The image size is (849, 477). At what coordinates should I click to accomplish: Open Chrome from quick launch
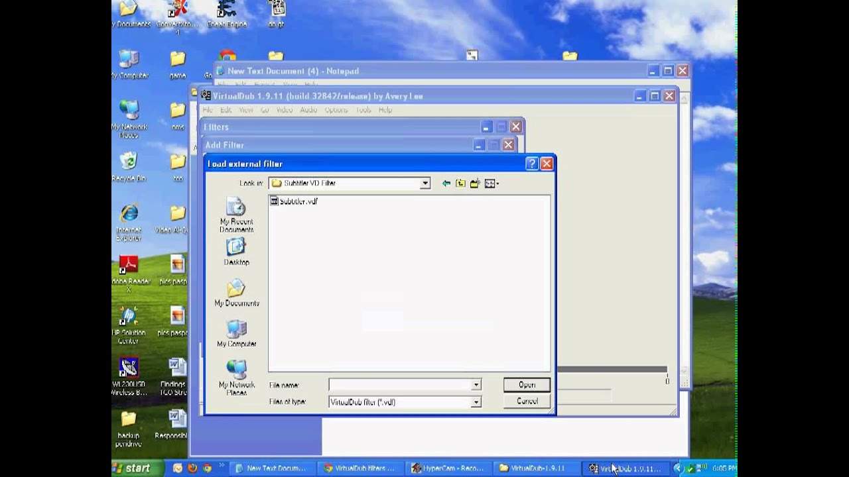[207, 468]
